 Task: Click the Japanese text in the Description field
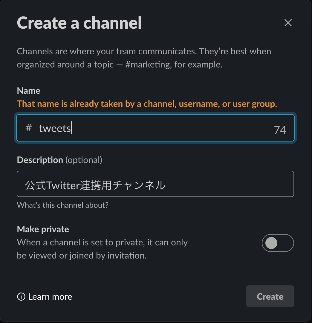(95, 185)
